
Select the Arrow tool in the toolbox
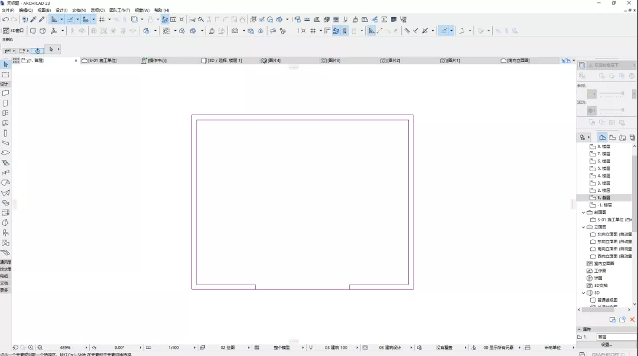click(x=5, y=65)
